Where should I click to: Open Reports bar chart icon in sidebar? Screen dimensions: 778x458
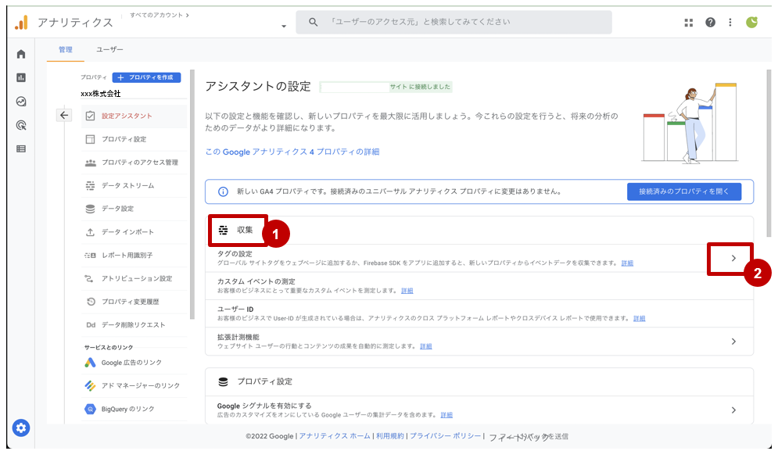[21, 77]
